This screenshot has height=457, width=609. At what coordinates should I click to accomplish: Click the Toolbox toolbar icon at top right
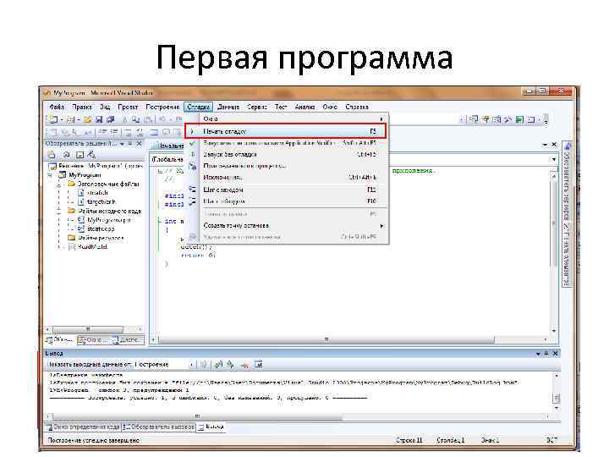click(x=508, y=119)
